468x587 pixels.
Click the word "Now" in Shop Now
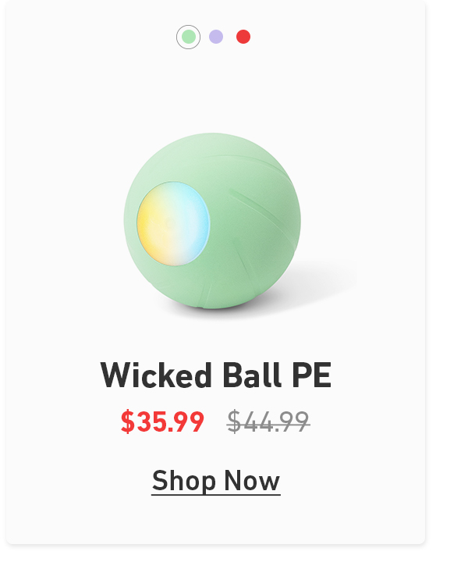click(252, 481)
